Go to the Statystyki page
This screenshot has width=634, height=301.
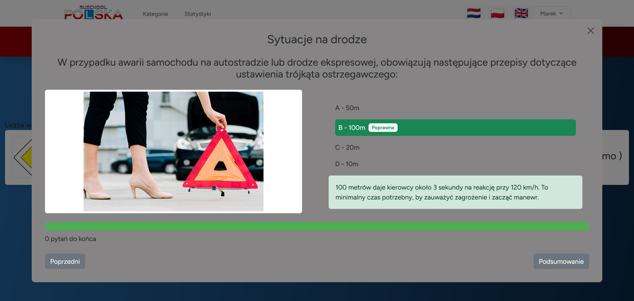197,14
